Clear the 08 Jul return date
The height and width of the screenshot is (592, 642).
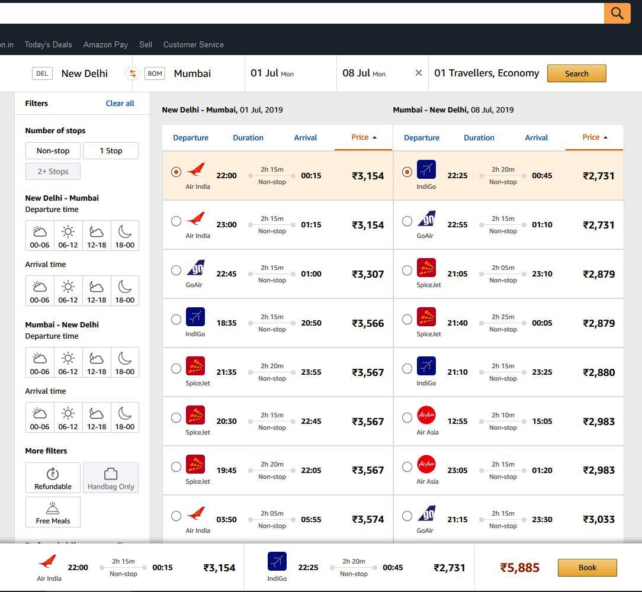pyautogui.click(x=419, y=73)
